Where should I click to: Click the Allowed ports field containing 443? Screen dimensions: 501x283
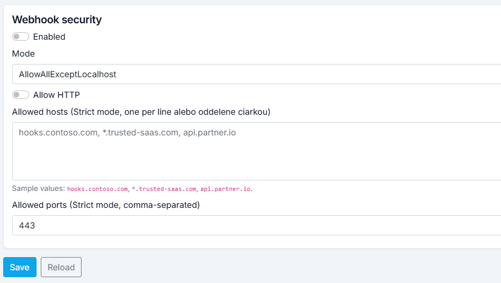(256, 225)
